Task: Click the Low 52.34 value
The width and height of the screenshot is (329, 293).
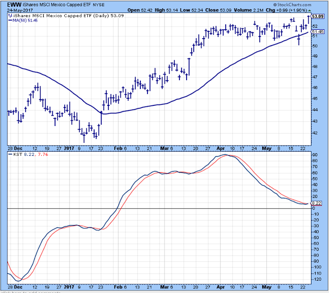Action: pyautogui.click(x=192, y=10)
